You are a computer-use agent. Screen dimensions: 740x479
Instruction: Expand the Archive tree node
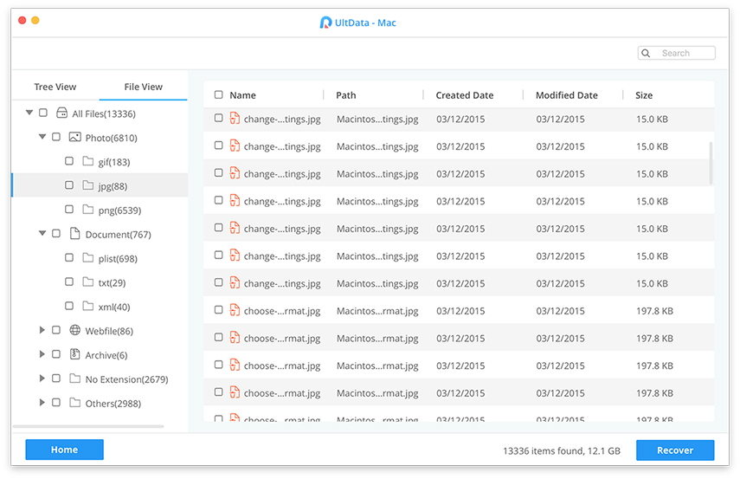click(x=42, y=353)
